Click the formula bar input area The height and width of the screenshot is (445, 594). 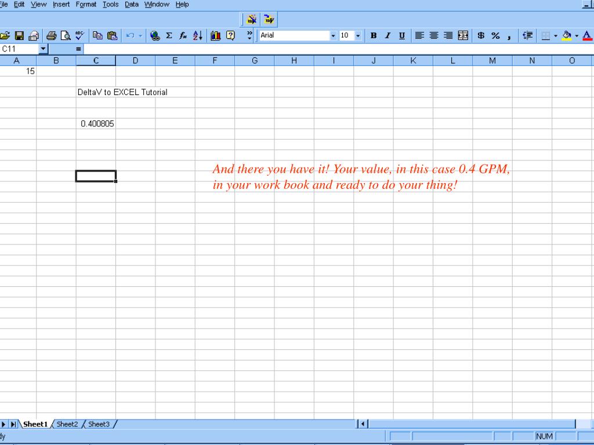tap(339, 49)
